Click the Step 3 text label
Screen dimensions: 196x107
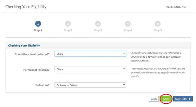click(x=98, y=30)
